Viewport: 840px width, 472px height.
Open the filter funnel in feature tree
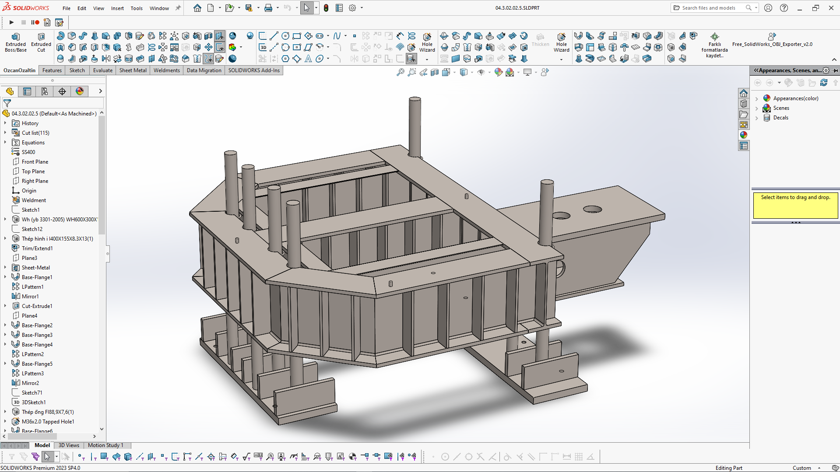7,103
